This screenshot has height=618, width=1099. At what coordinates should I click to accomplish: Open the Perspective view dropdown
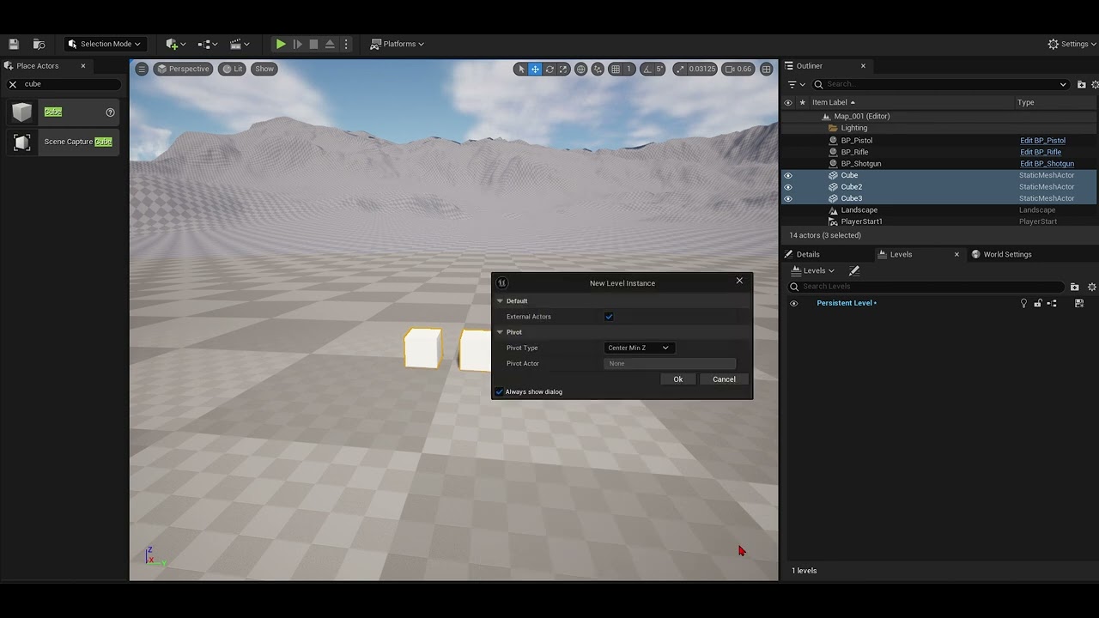[x=183, y=69]
